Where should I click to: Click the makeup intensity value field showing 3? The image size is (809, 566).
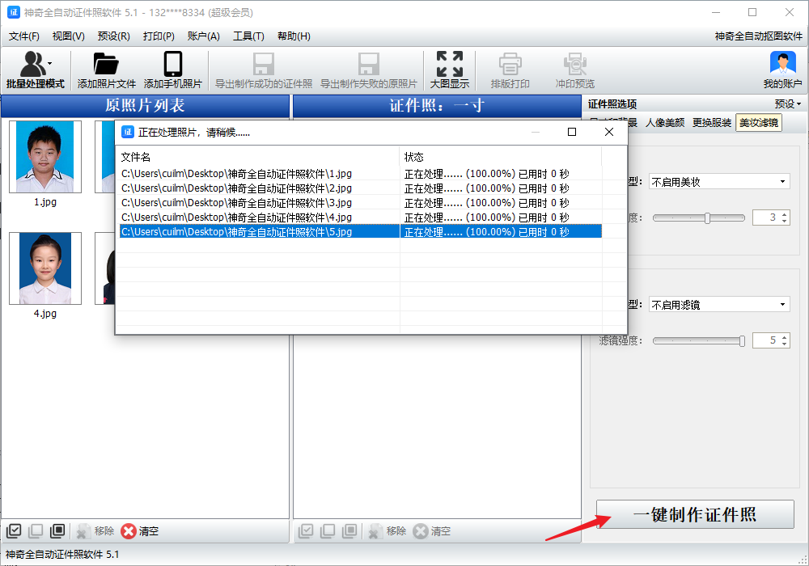click(x=767, y=218)
